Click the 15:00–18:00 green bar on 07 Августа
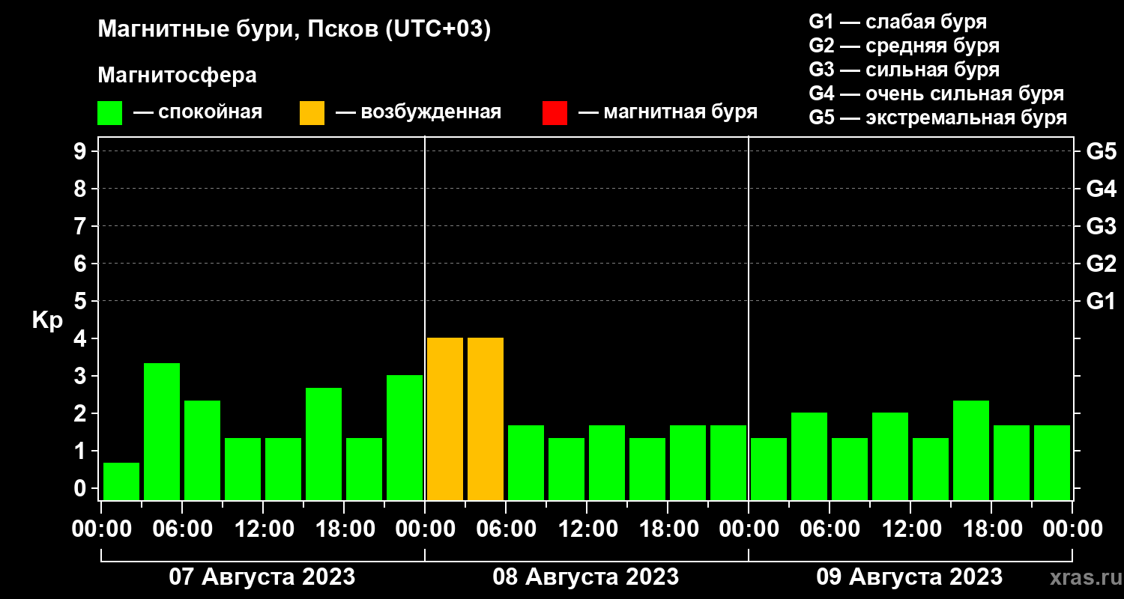Screen dimensions: 1124x599 324,444
